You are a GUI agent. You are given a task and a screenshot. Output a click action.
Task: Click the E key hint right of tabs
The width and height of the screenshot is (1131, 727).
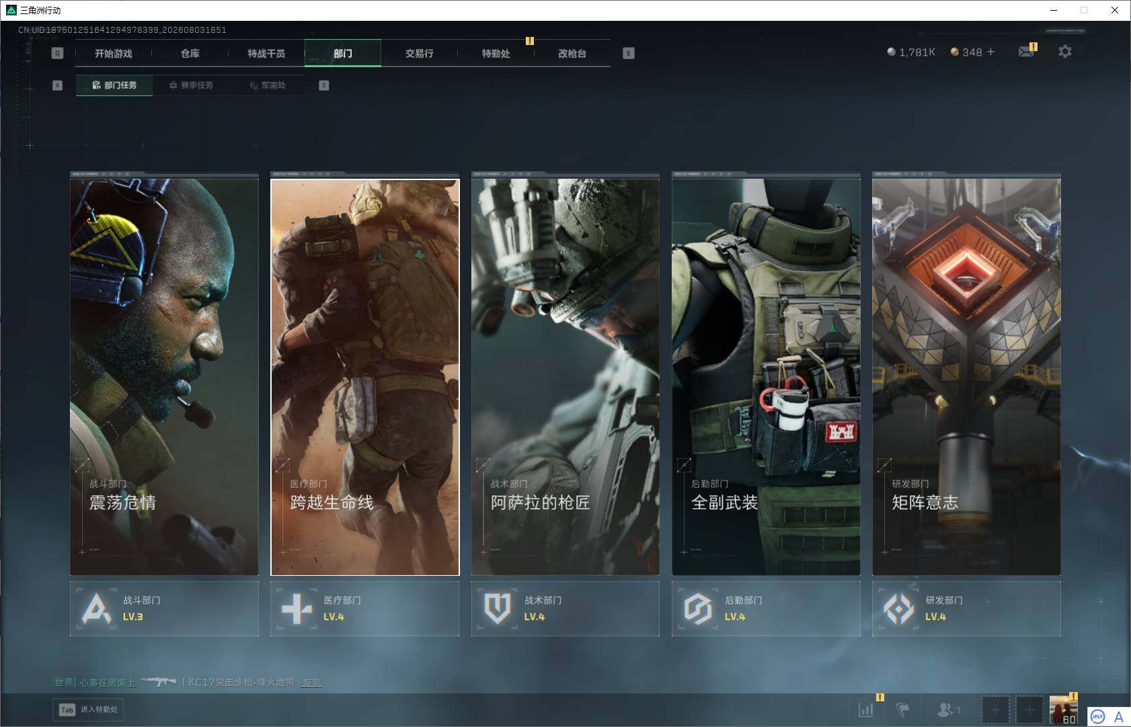click(x=629, y=53)
